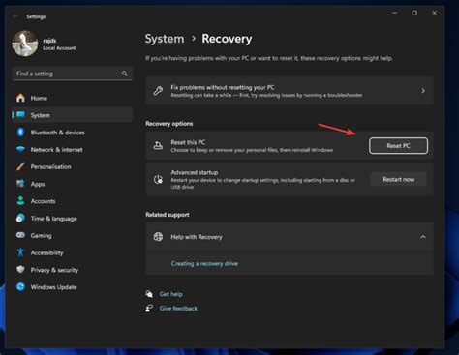Image resolution: width=459 pixels, height=355 pixels.
Task: Click the Apps icon in sidebar
Action: (20, 184)
